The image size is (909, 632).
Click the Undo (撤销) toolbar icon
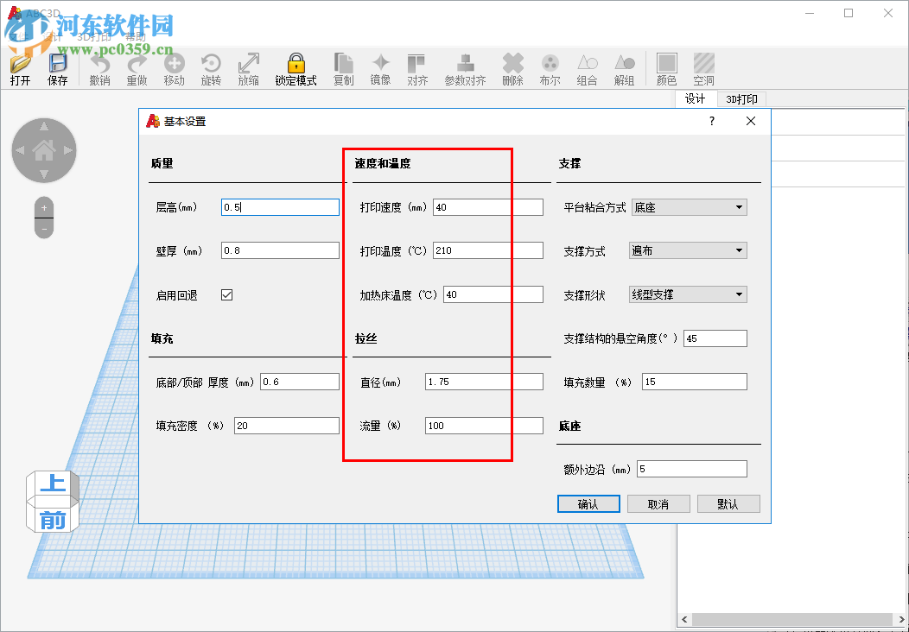point(99,70)
